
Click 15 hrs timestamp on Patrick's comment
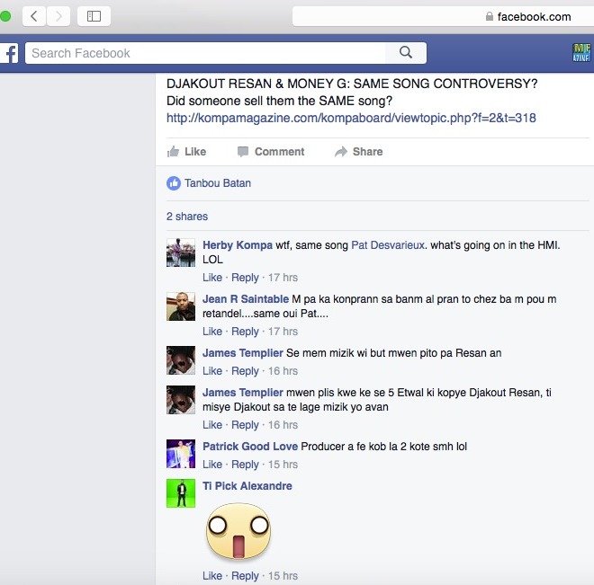pos(283,465)
